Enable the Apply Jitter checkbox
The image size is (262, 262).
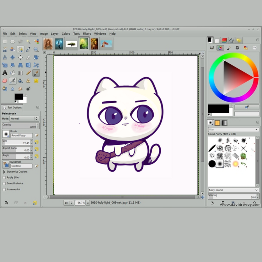(x=4, y=178)
